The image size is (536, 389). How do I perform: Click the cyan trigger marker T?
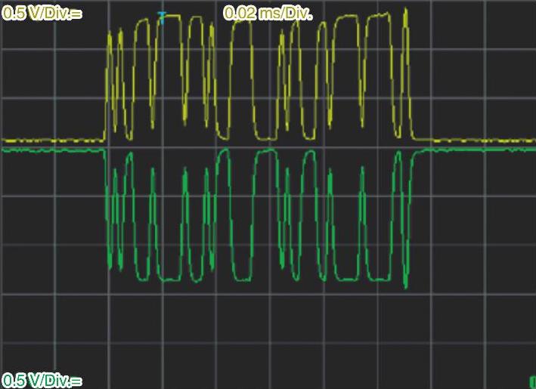click(161, 15)
